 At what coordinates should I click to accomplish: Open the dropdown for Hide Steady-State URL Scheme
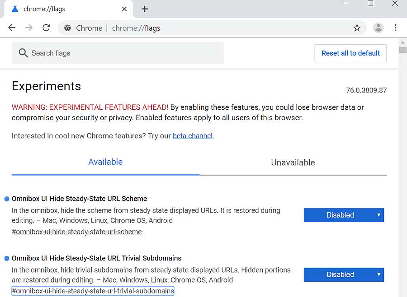pyautogui.click(x=344, y=215)
